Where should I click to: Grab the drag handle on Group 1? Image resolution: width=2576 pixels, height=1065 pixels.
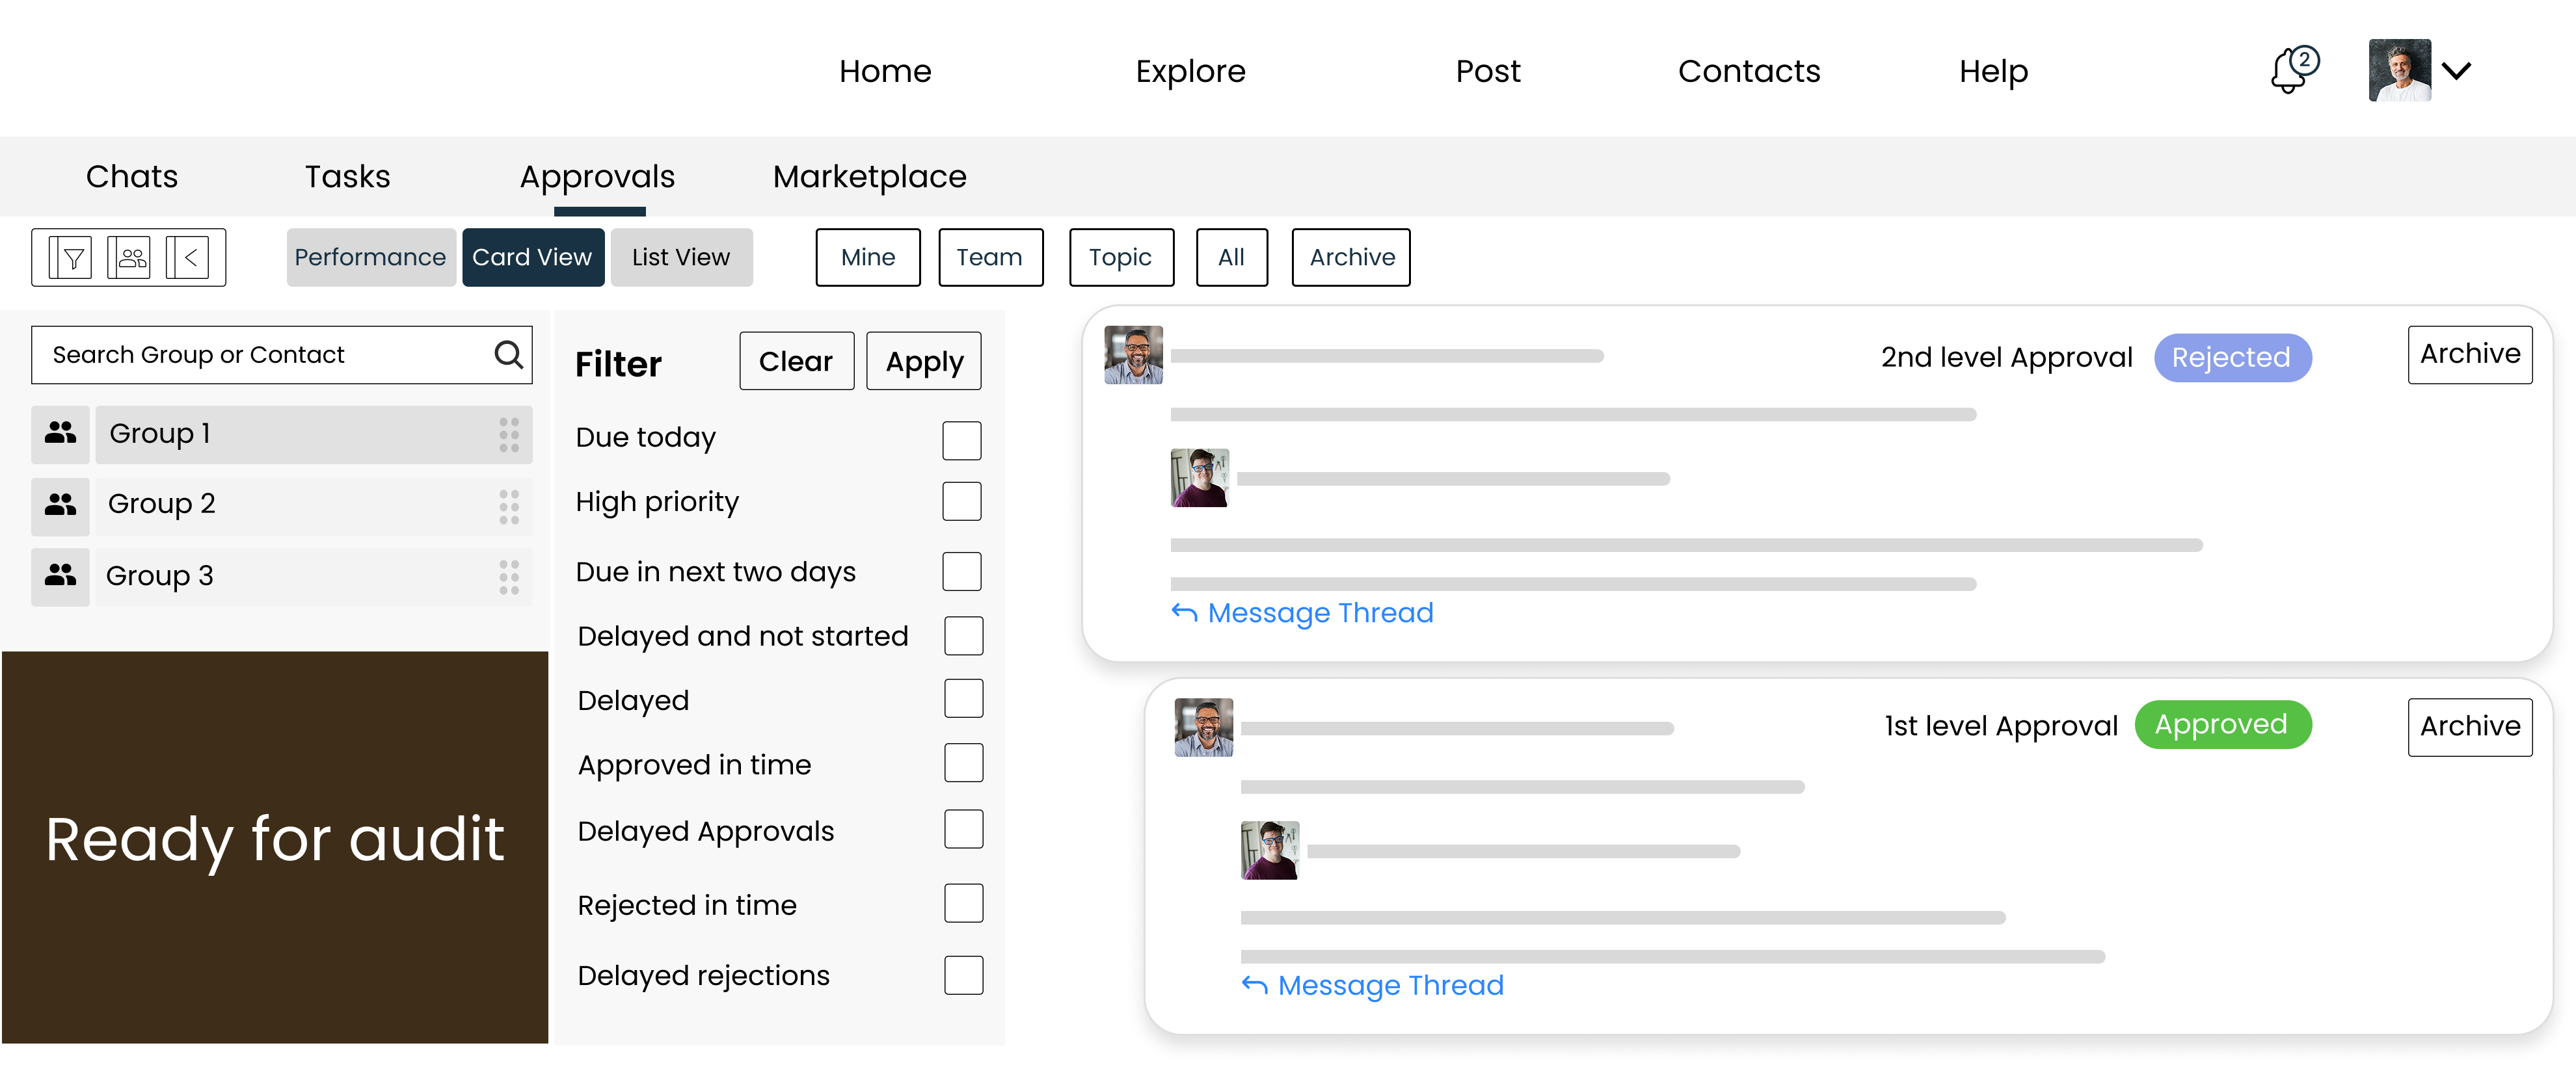pos(510,434)
